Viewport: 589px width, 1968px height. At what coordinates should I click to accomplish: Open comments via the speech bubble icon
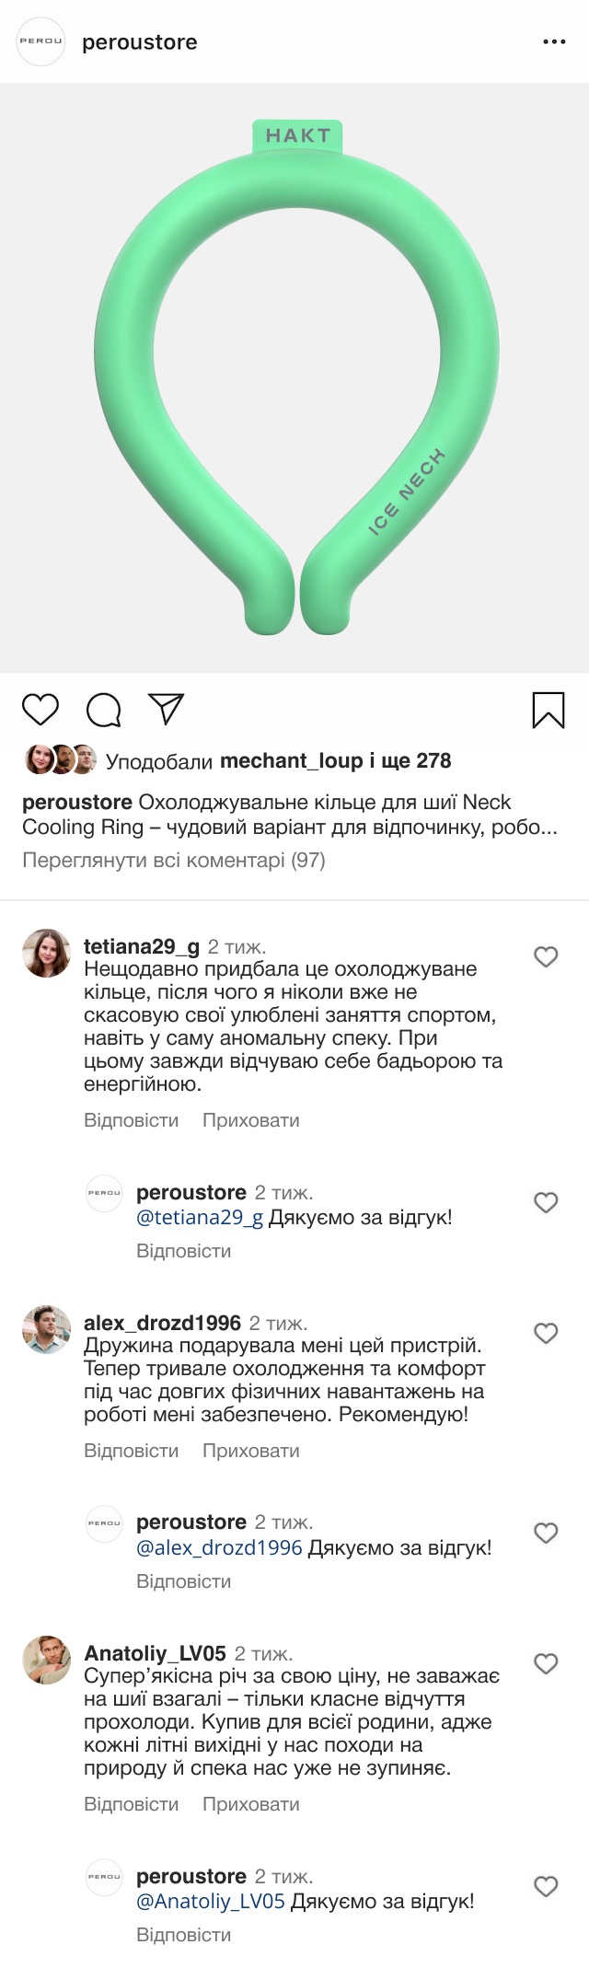tap(104, 710)
